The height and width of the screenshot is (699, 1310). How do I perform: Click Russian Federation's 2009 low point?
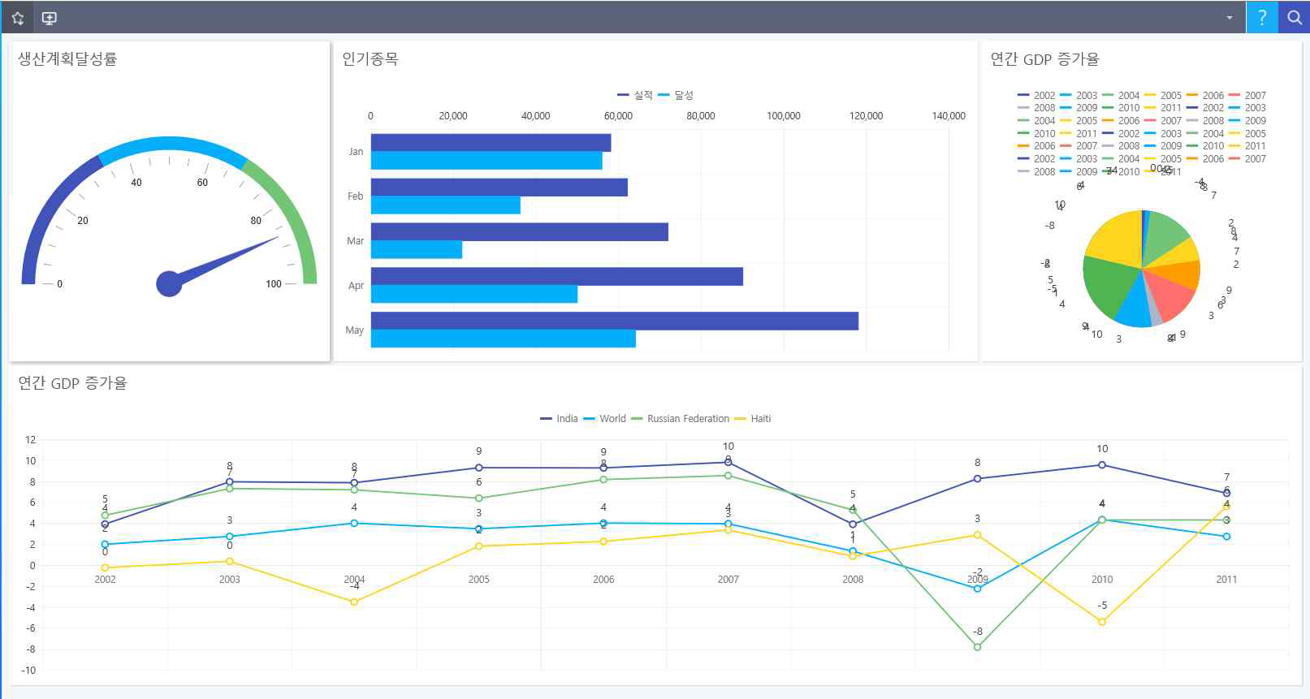(977, 647)
